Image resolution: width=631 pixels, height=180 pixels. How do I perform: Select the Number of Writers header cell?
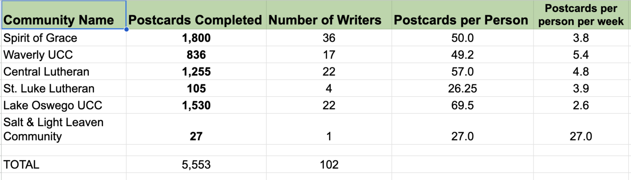(x=329, y=15)
